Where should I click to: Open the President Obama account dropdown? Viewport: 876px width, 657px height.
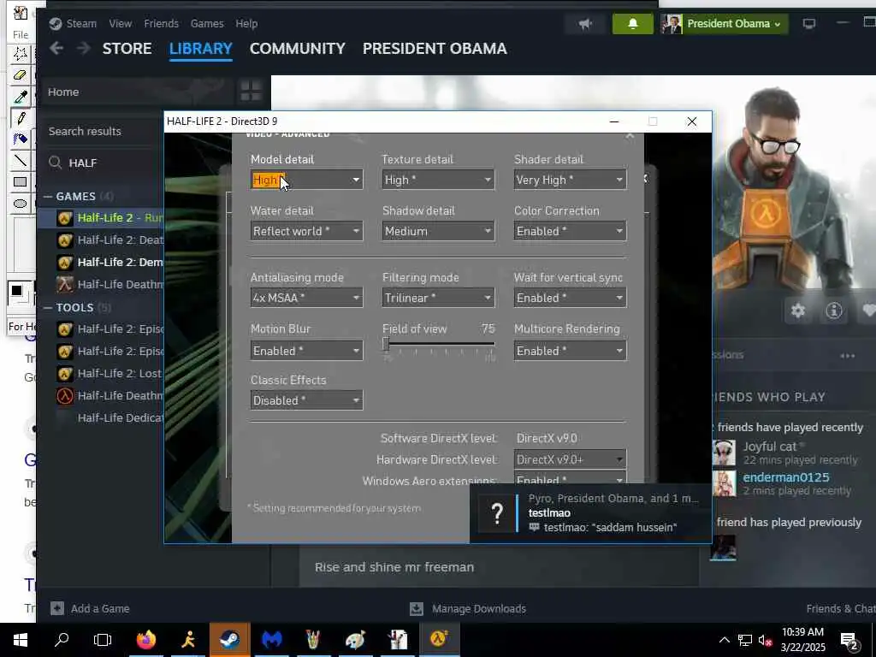[724, 24]
